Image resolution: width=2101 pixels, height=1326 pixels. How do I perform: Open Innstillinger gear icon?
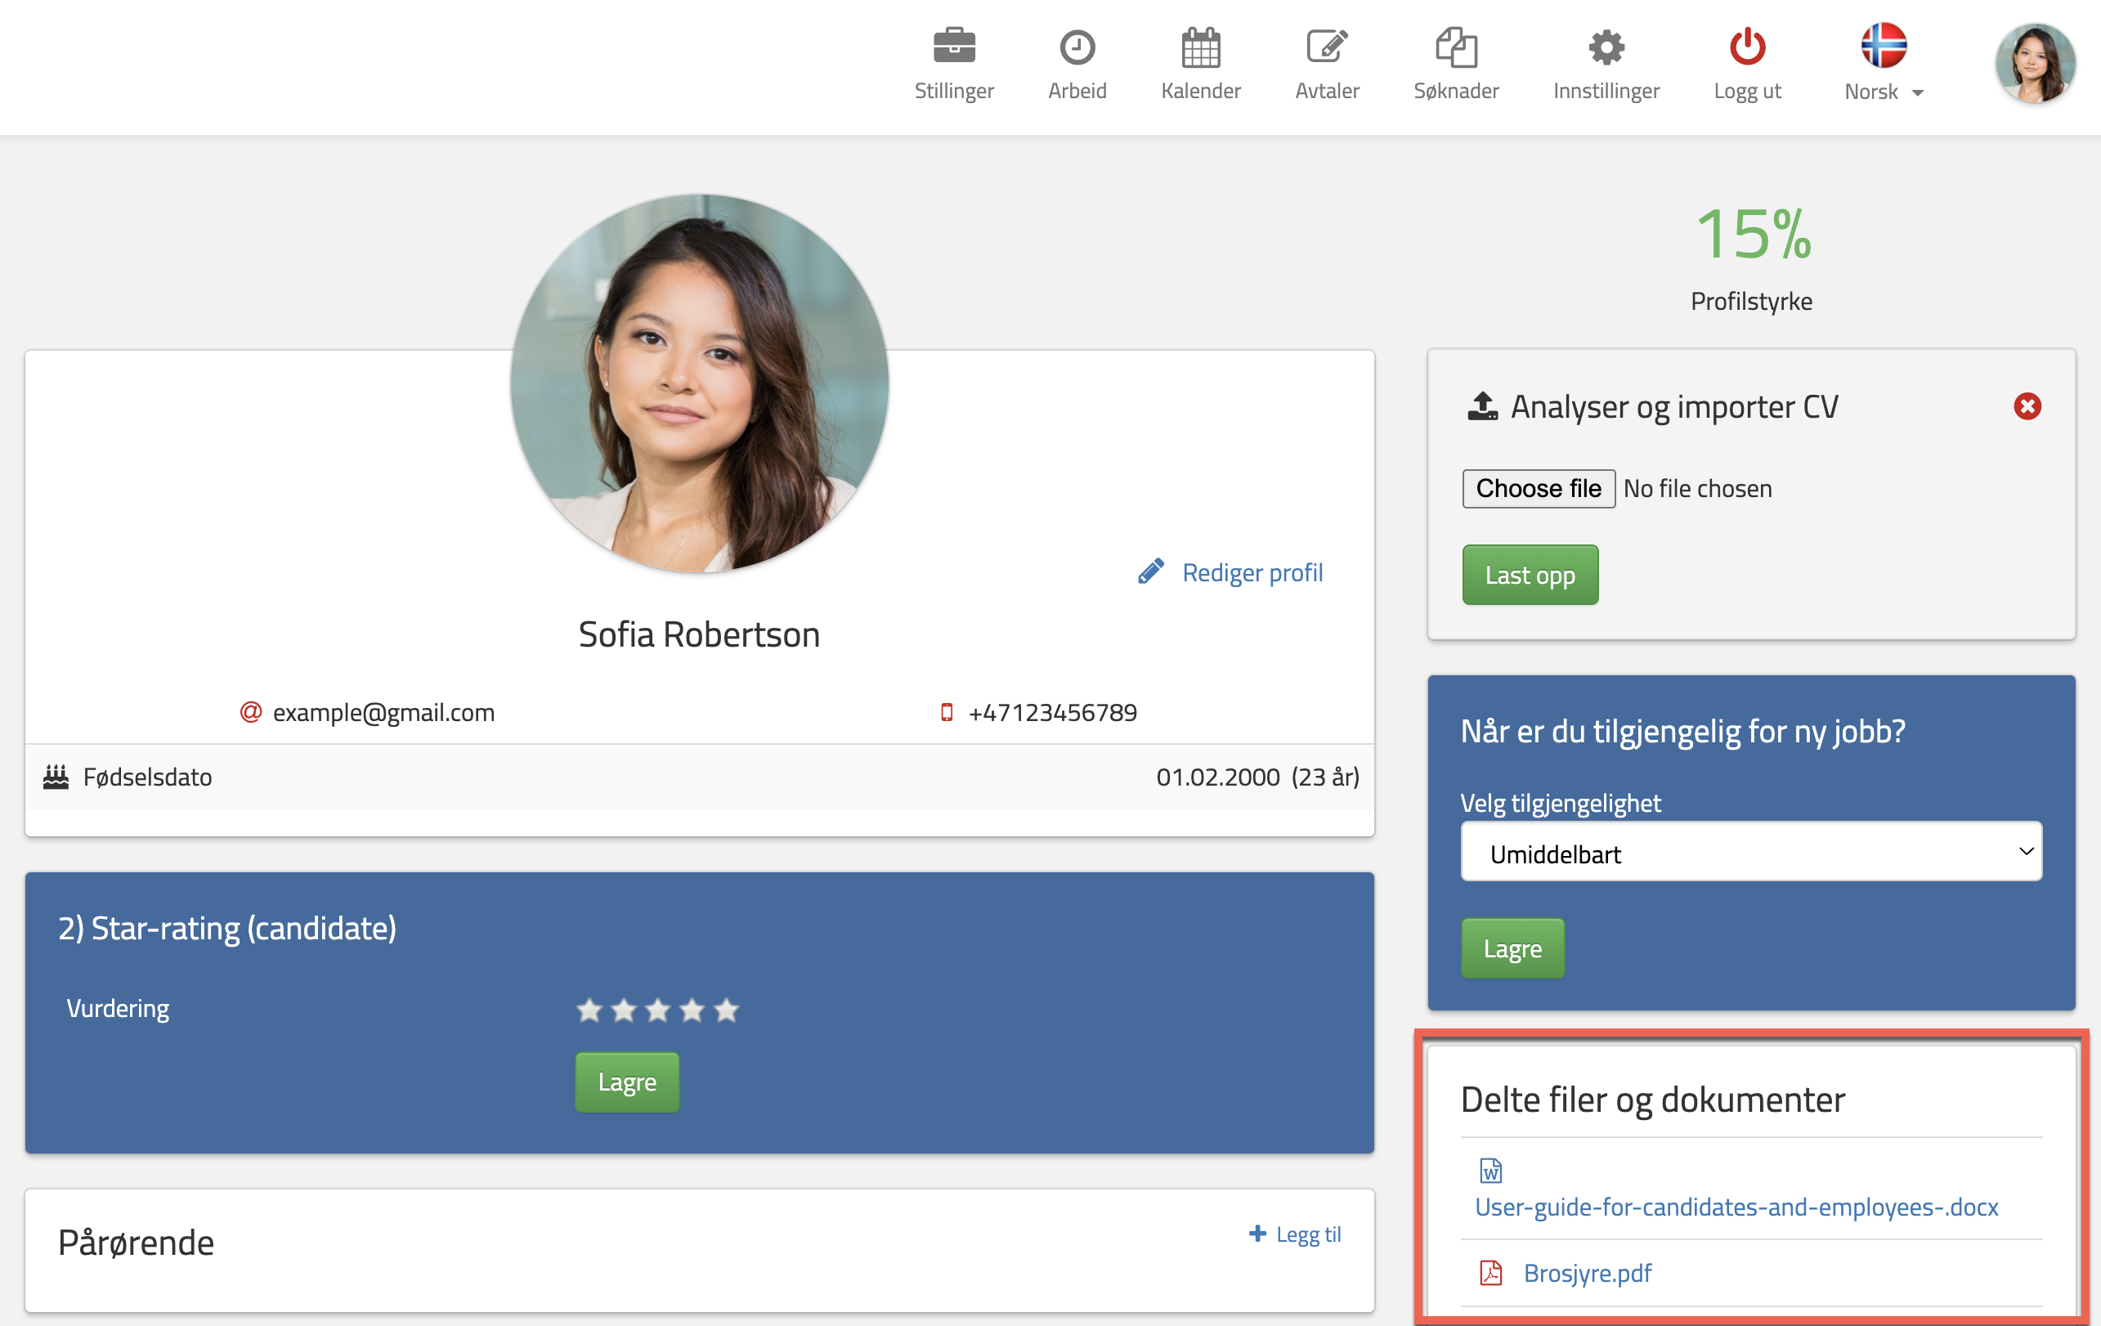click(1606, 47)
